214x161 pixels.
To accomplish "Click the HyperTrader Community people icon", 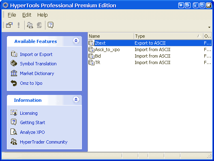I will 14,142.
